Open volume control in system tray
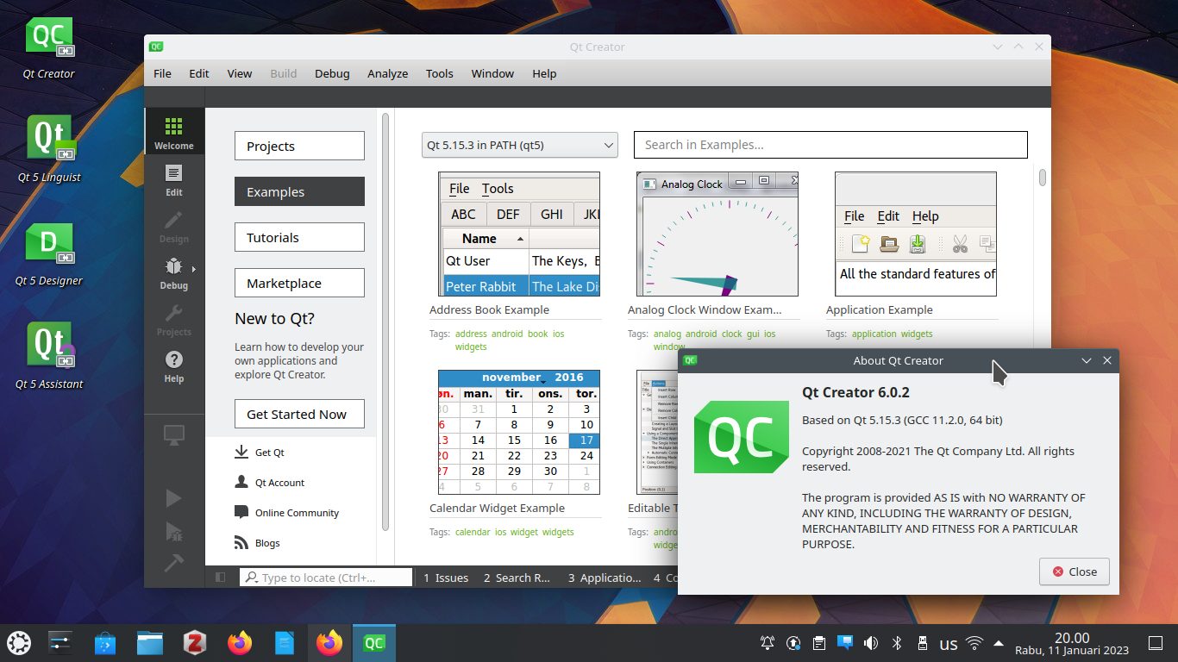The image size is (1178, 662). coord(871,643)
